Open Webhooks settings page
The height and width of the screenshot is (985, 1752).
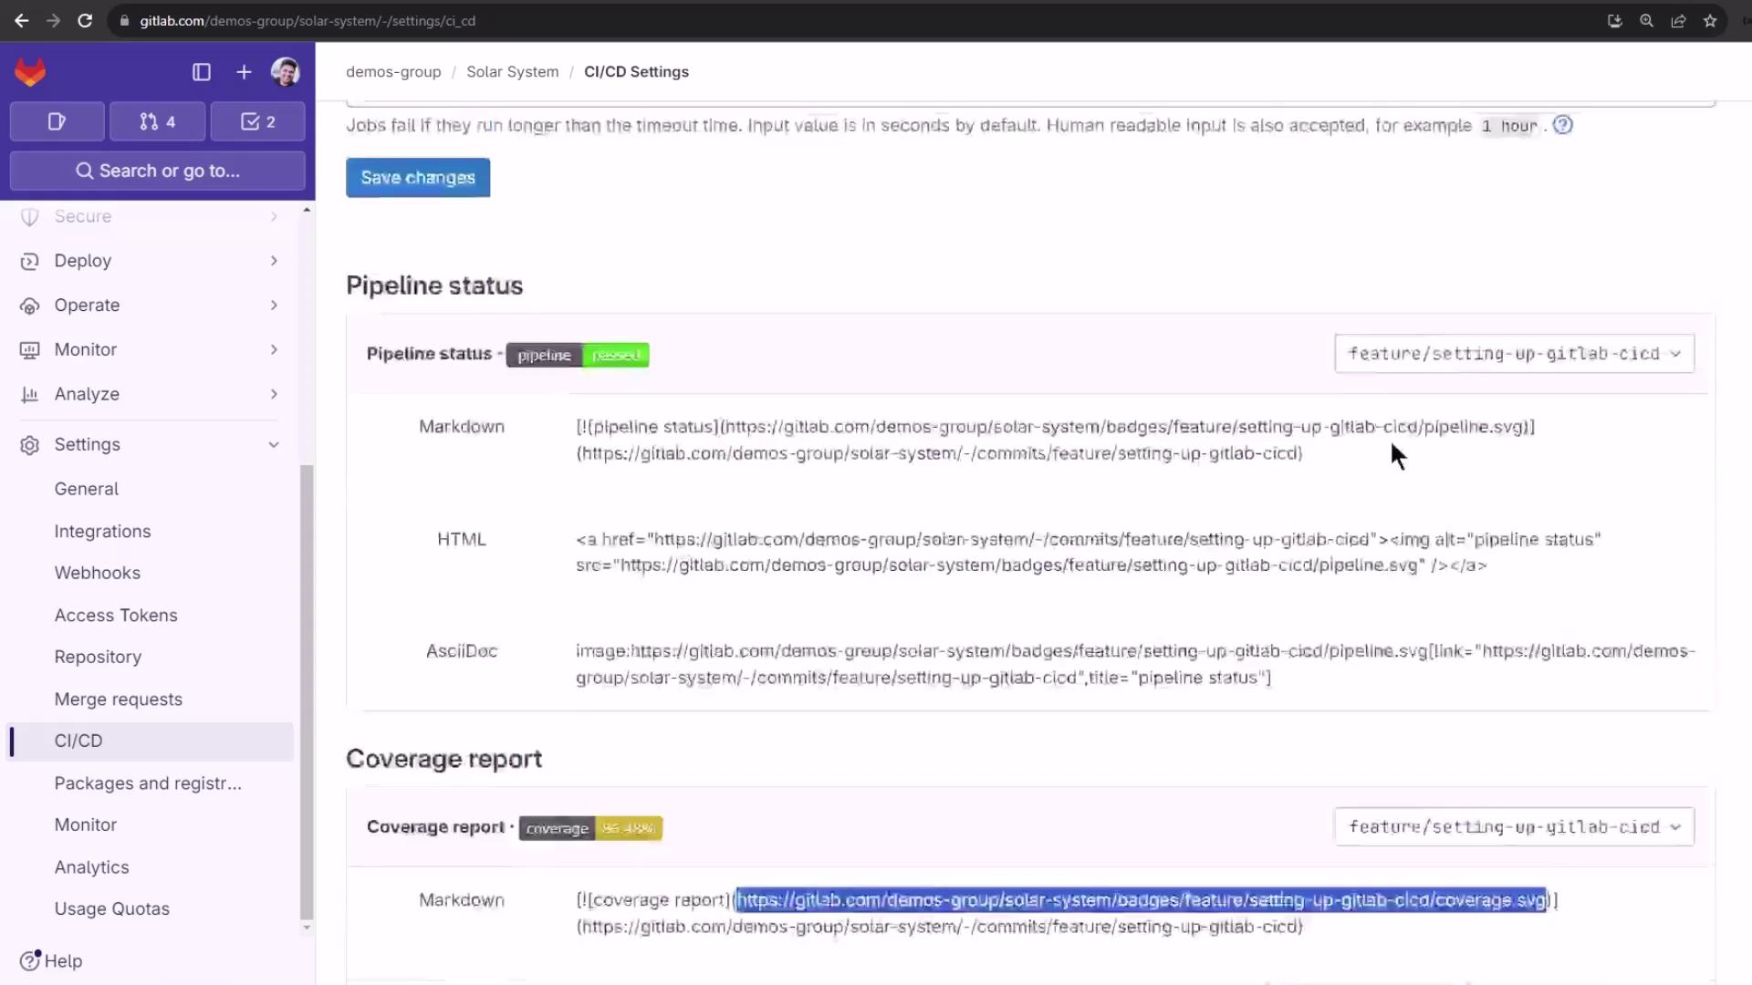(97, 573)
